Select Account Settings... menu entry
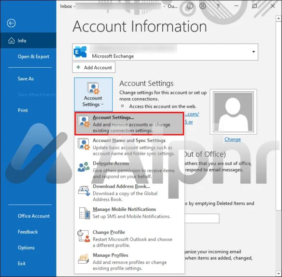 pyautogui.click(x=129, y=124)
